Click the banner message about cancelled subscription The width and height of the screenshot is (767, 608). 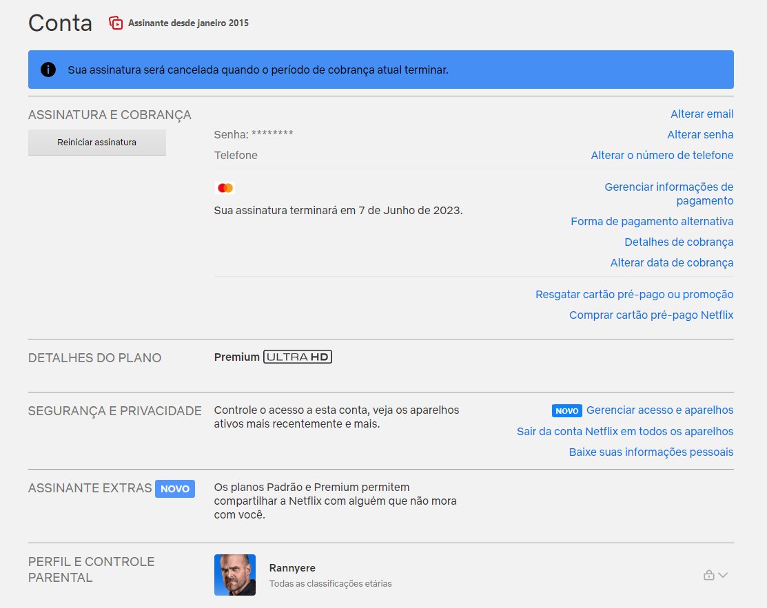pyautogui.click(x=258, y=70)
